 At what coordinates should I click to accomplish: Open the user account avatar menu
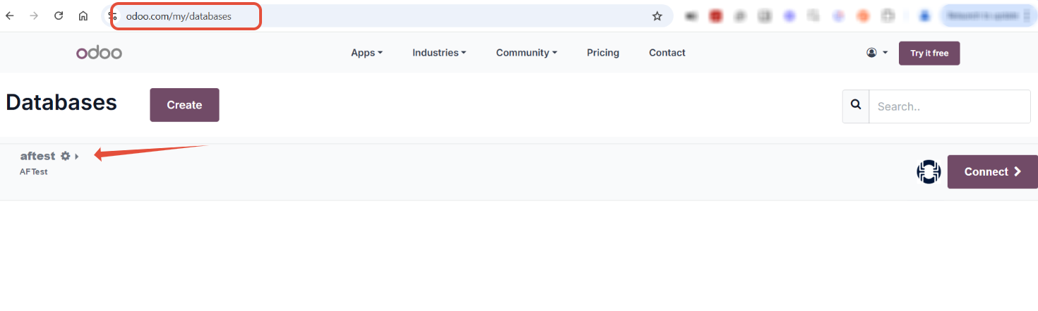876,53
